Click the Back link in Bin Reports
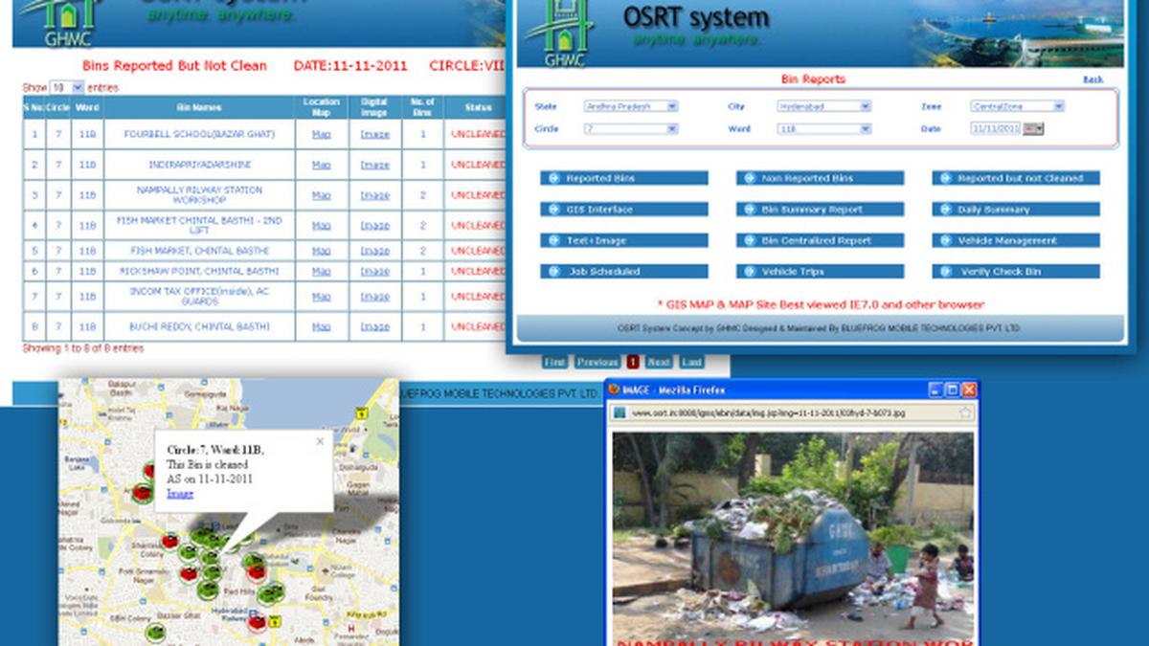 point(1093,79)
